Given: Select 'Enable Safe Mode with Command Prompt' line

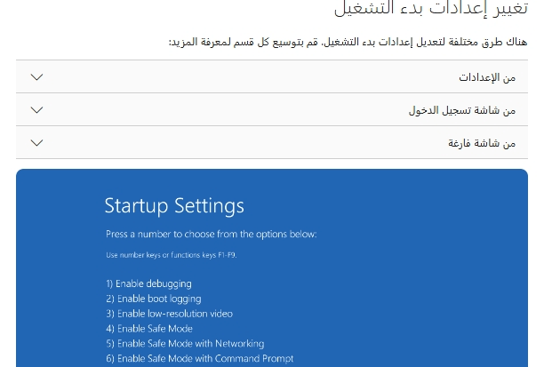Looking at the screenshot, I should pyautogui.click(x=200, y=358).
